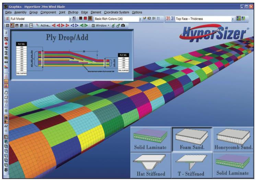
Task: Open the Data menu
Action: 8,12
